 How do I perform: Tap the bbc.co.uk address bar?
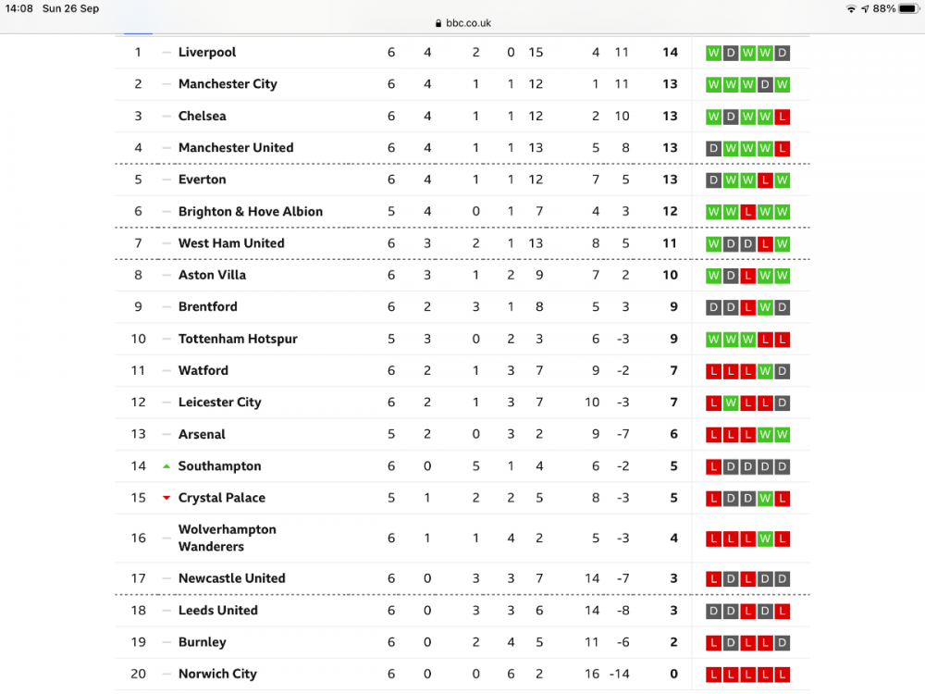pos(462,23)
